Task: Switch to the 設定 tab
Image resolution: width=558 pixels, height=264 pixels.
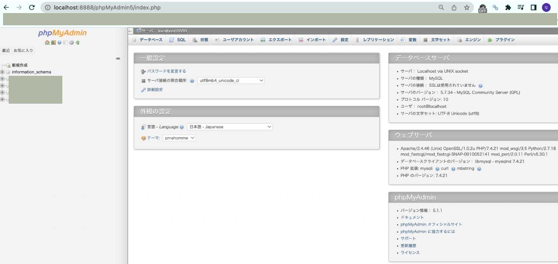Action: pos(341,40)
